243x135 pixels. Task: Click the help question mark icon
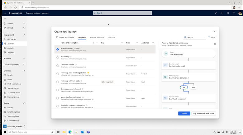(234, 13)
